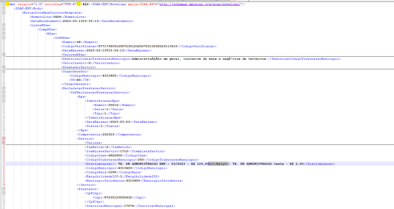The width and height of the screenshot is (394, 209).
Task: Collapse the InfNfse fold marker
Action: [x=4, y=38]
